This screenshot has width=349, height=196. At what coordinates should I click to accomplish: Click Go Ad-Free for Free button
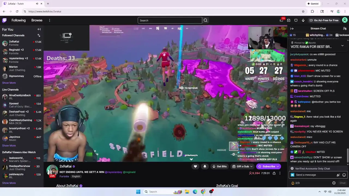pos(324,20)
